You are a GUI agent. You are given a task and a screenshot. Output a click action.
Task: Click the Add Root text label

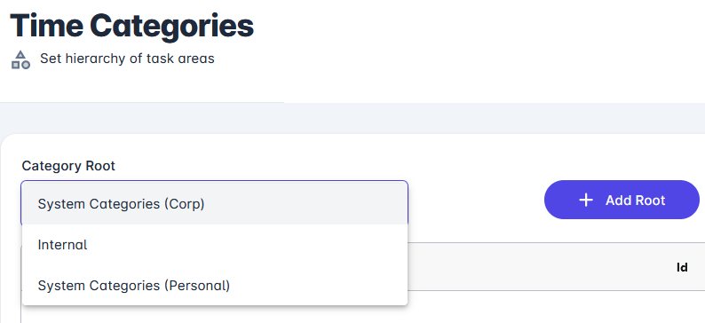point(635,201)
